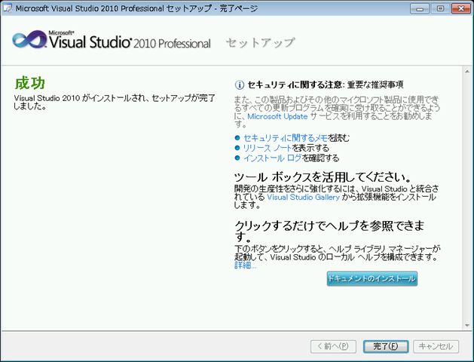
Task: Click the Visual Studio infinity logo
Action: tap(29, 41)
